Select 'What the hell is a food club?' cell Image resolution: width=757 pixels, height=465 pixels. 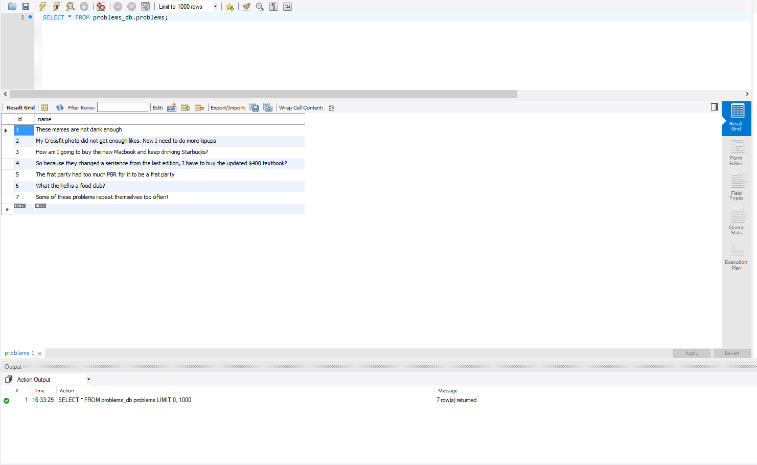(170, 186)
